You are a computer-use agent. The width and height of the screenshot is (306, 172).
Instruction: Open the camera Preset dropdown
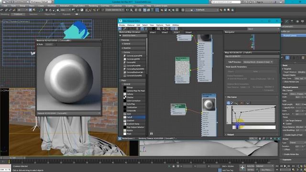[x=298, y=94]
